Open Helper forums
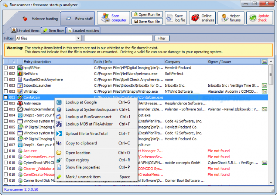The height and width of the screenshot is (195, 277). [231, 18]
